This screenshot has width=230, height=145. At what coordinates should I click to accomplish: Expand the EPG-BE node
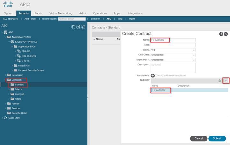pyautogui.click(x=15, y=51)
